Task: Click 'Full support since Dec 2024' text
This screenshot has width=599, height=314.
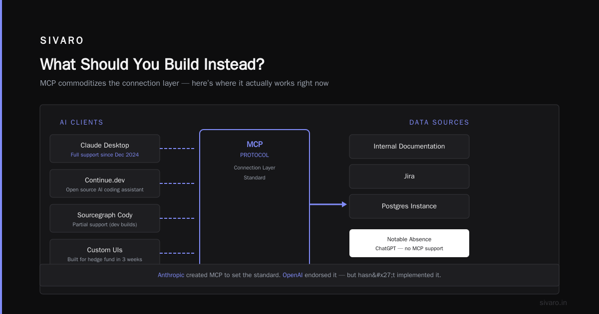Action: [105, 155]
